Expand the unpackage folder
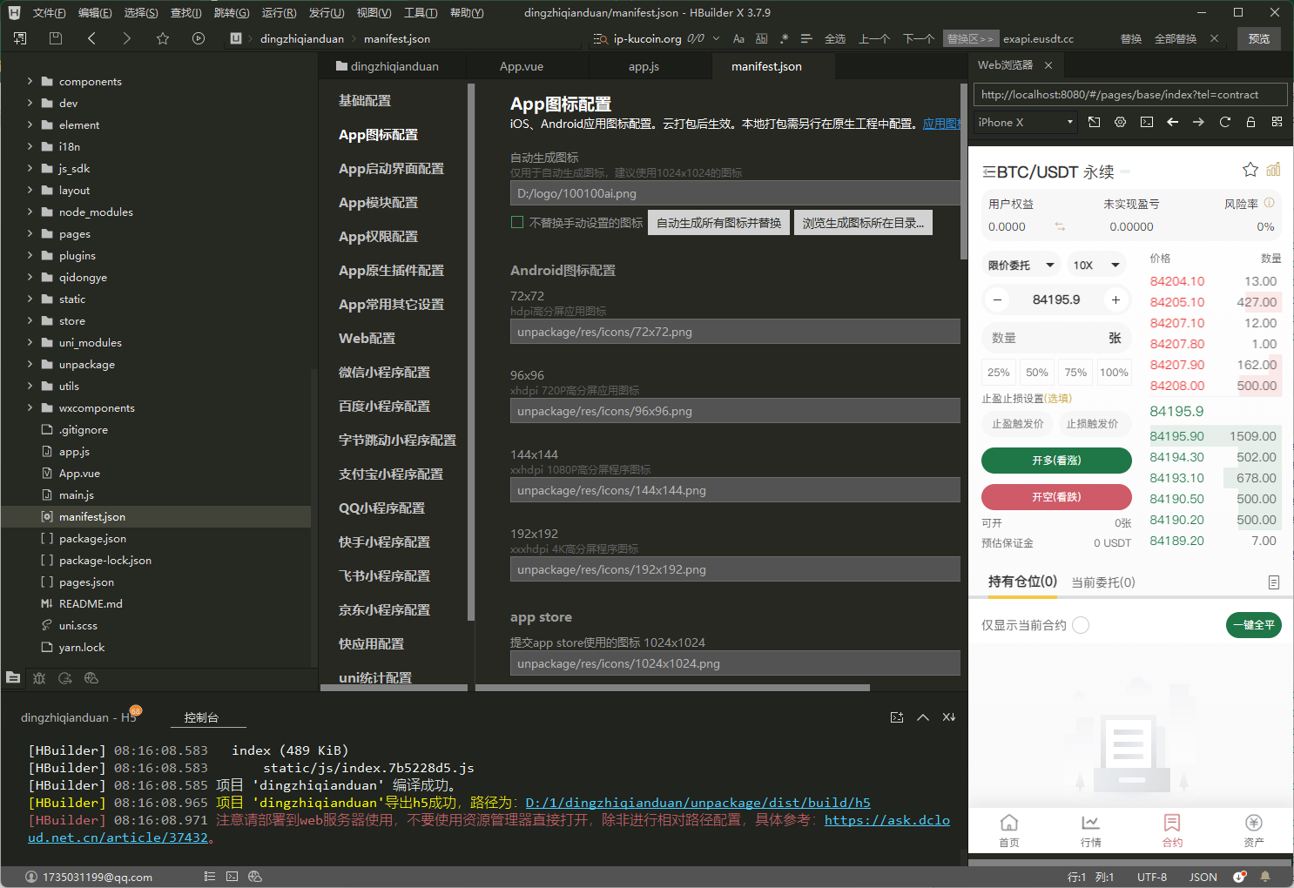The width and height of the screenshot is (1294, 888). [30, 364]
